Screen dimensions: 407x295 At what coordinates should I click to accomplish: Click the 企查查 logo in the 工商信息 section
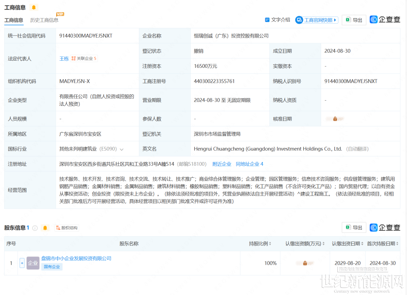[x=385, y=20]
